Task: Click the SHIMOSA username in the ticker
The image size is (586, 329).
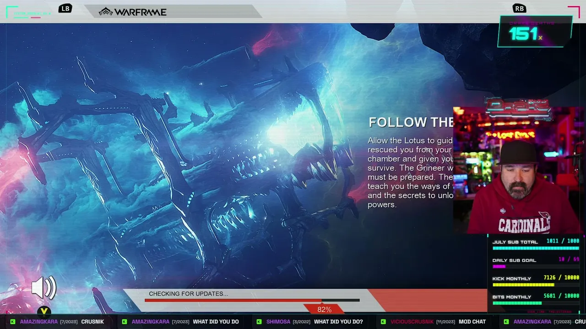Action: click(x=278, y=322)
